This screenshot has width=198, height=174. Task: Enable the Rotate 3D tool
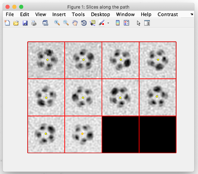click(x=84, y=23)
